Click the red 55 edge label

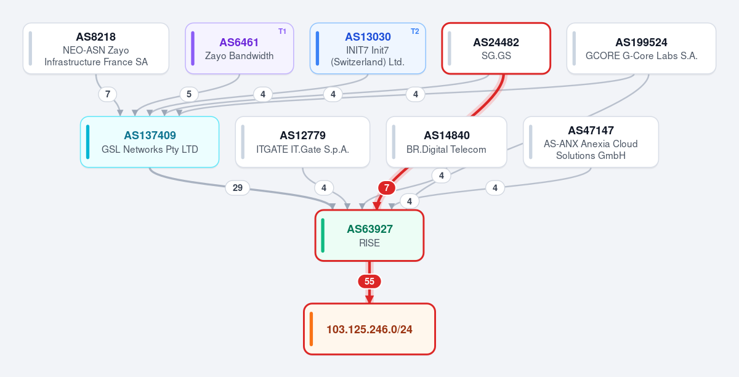click(x=369, y=282)
